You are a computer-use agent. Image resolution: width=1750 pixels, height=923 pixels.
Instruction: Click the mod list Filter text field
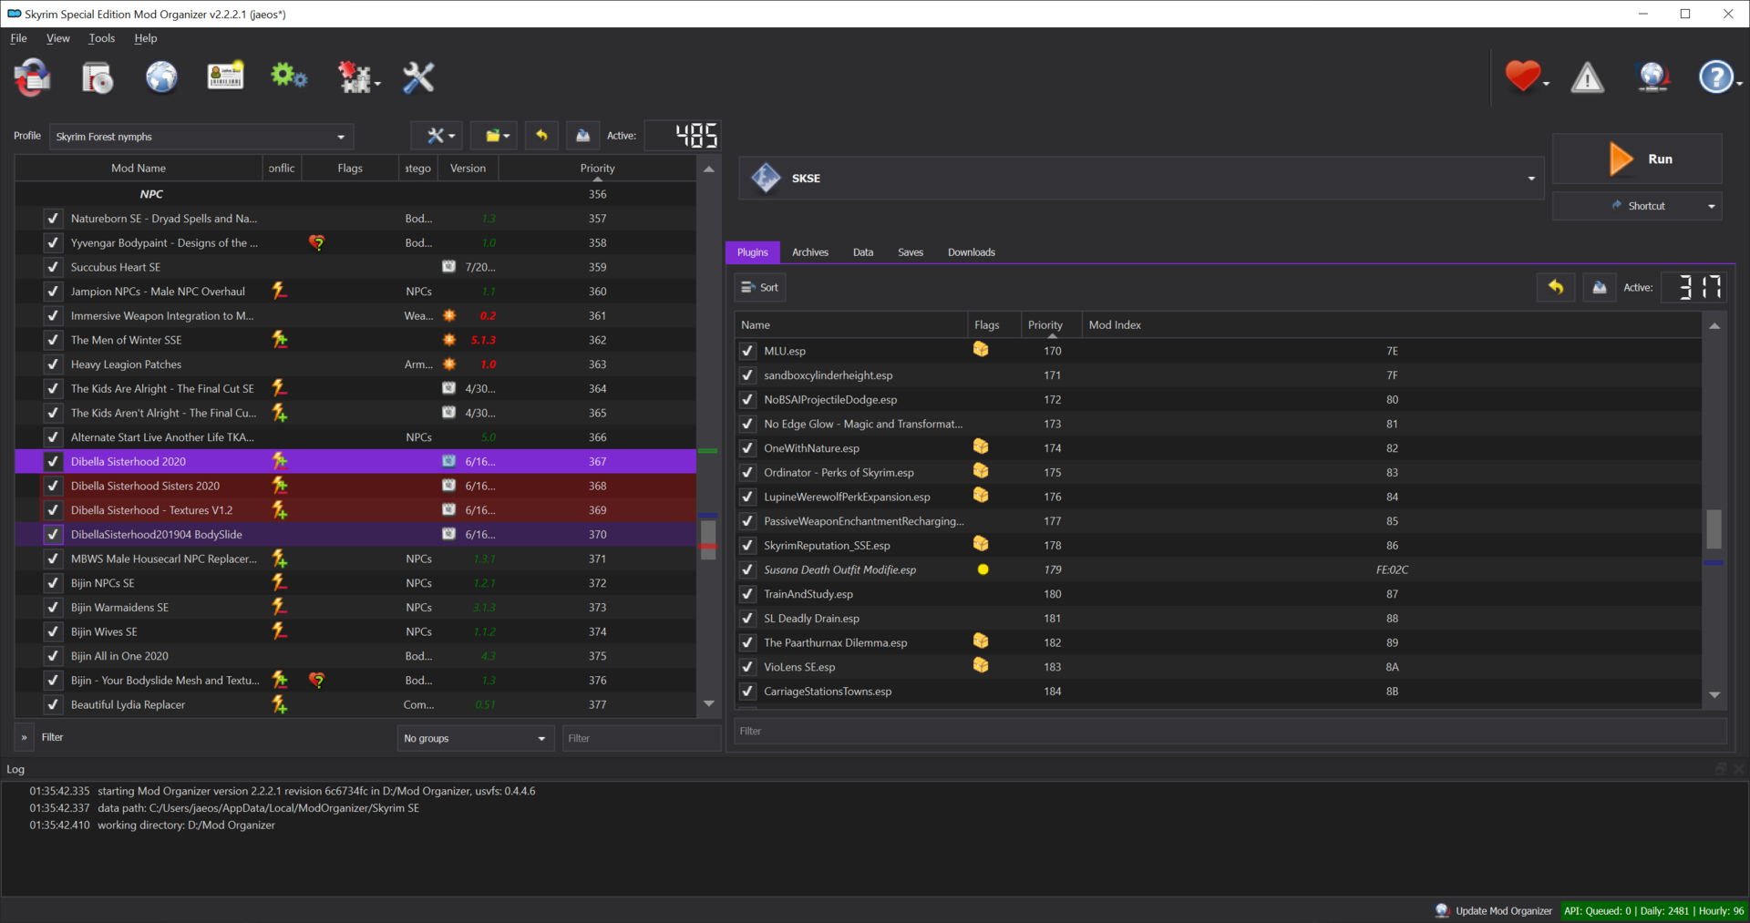click(x=642, y=738)
